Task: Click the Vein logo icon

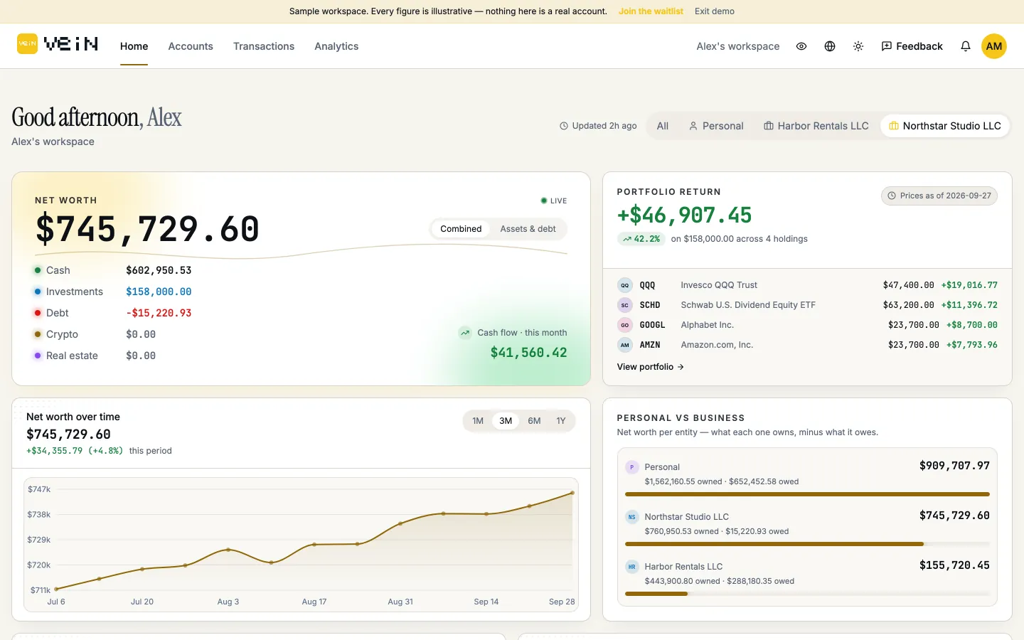Action: coord(27,44)
